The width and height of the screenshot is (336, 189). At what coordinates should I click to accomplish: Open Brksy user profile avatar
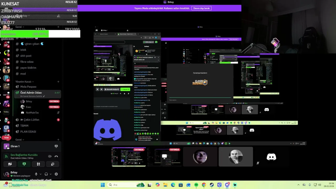tap(6, 174)
